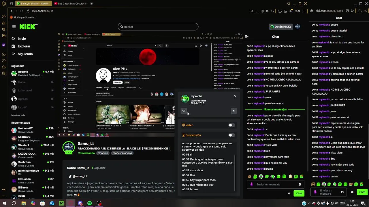Viewport: 369px width, 207px height.
Task: Open emoji picker in popout chat input
Action: click(342, 192)
